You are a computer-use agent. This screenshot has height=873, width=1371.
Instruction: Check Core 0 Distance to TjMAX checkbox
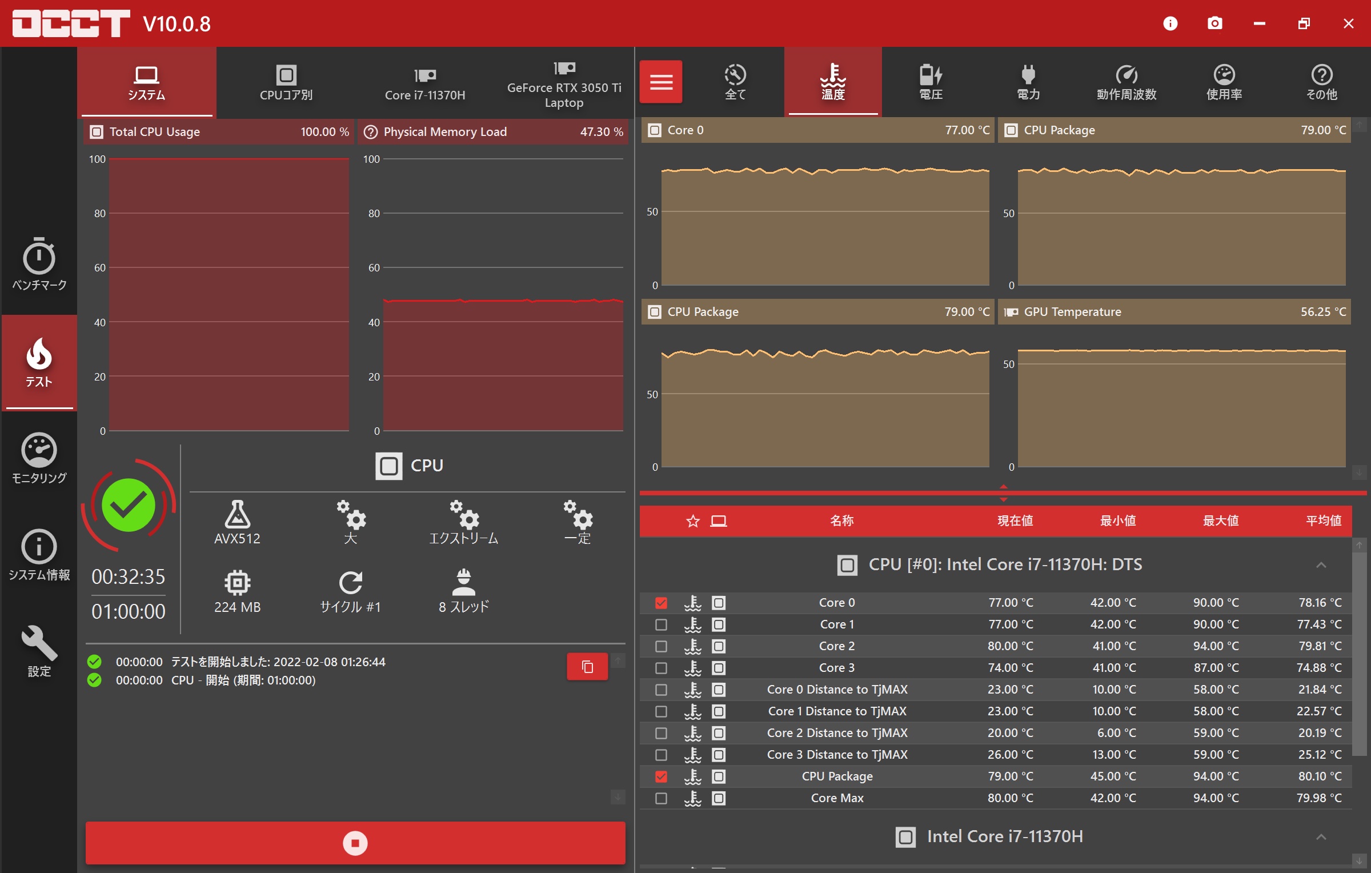661,690
